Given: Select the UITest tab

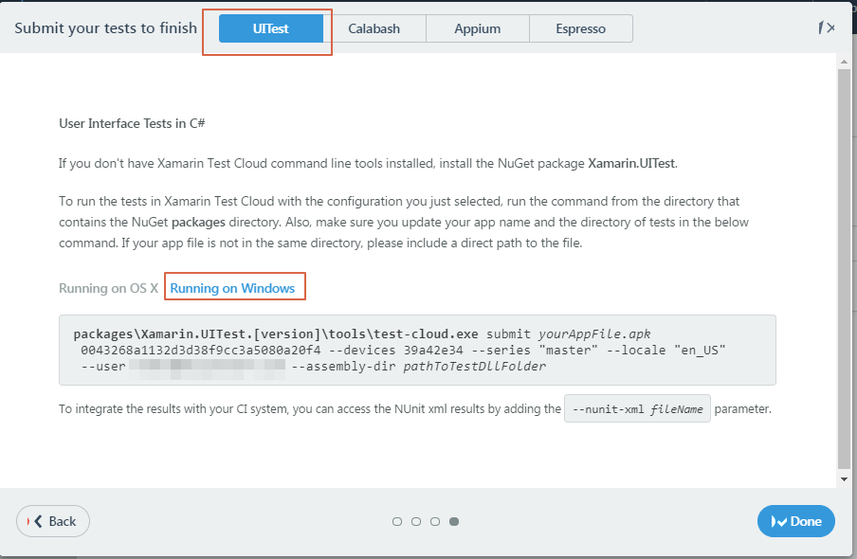Looking at the screenshot, I should [x=270, y=28].
